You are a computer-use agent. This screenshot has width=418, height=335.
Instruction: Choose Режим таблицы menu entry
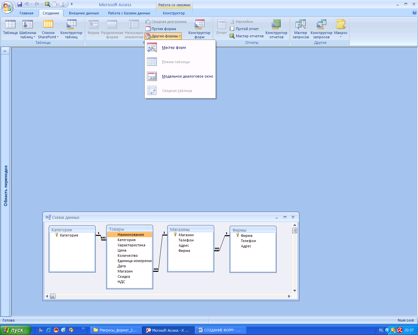click(x=180, y=62)
